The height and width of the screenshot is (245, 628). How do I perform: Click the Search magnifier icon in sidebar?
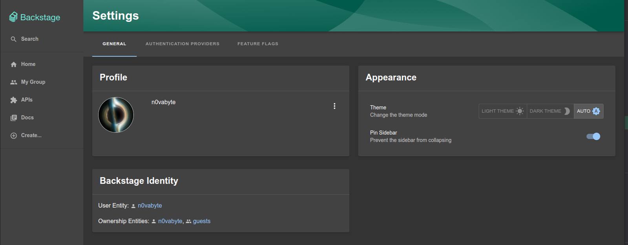click(13, 39)
